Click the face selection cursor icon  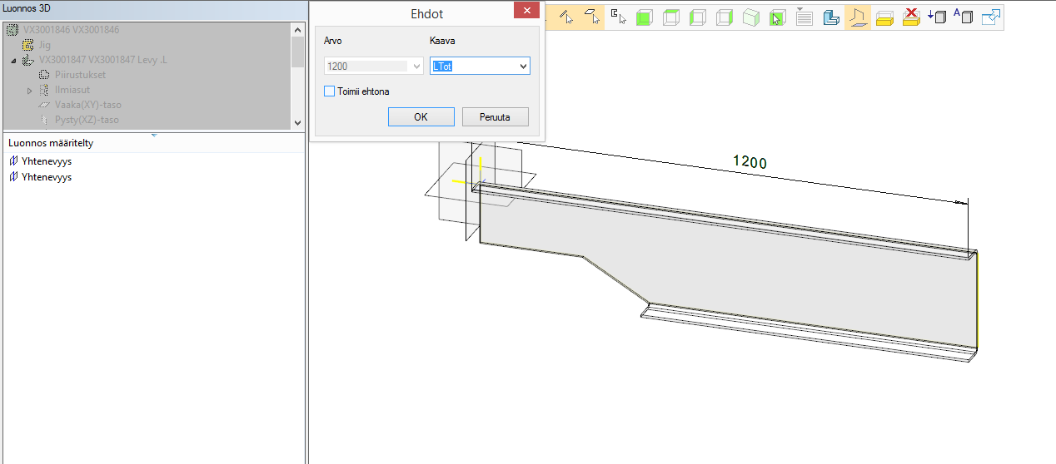point(591,17)
